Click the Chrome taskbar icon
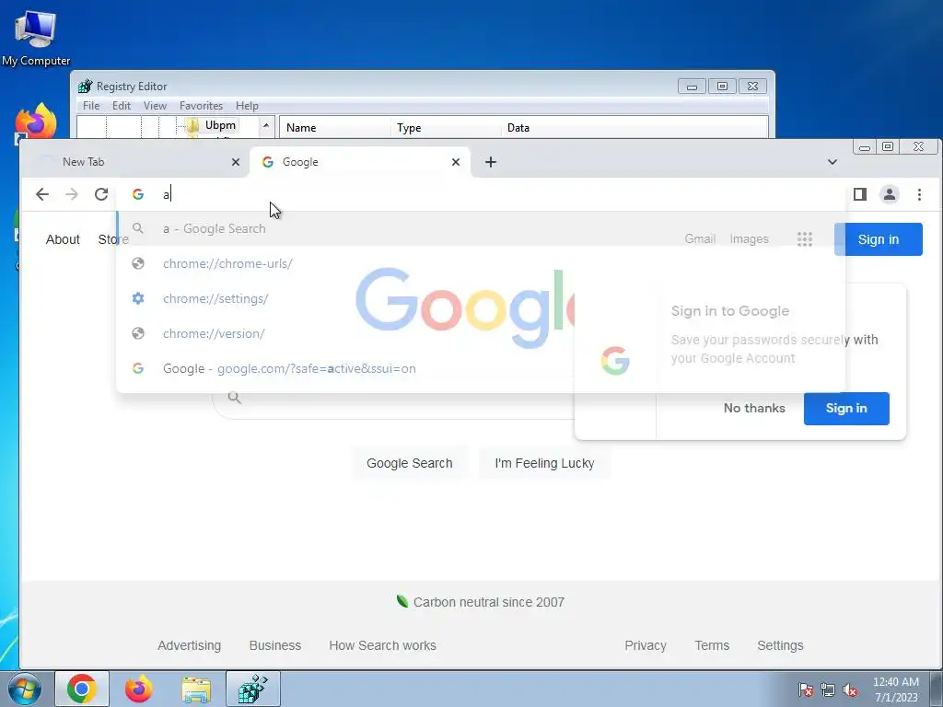Screen dimensions: 943x707 (82, 689)
